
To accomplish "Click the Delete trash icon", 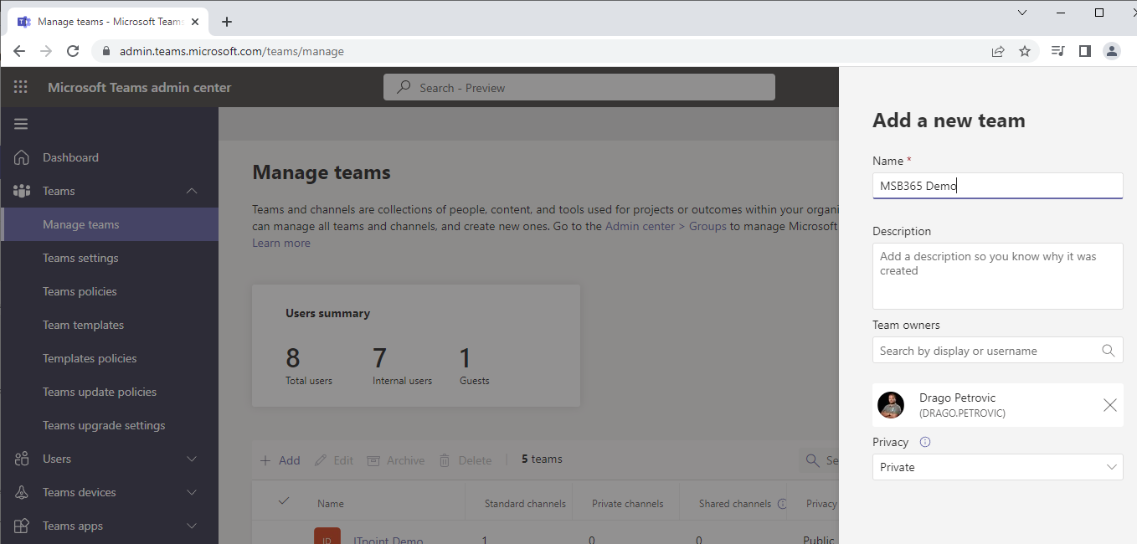I will [445, 459].
